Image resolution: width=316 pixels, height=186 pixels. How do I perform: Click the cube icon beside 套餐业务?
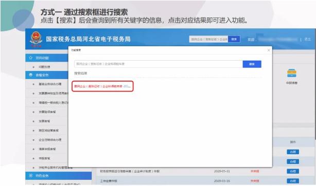[x=31, y=75]
